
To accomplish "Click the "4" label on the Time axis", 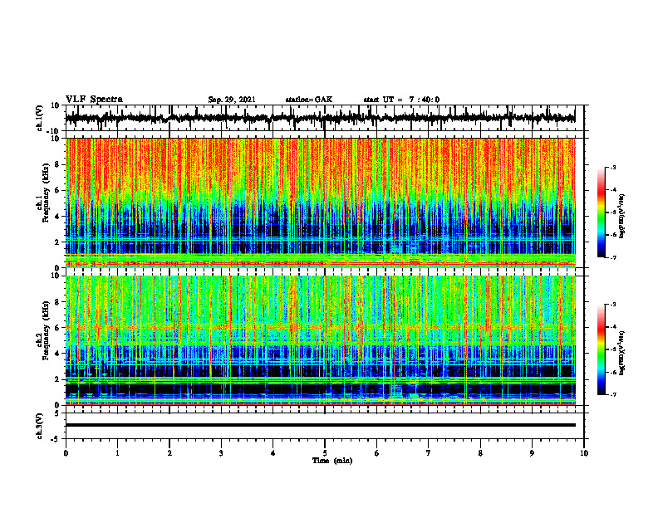I will pos(273,453).
